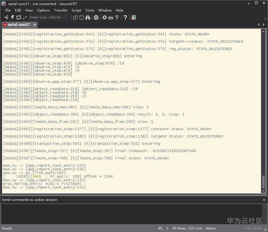Viewport: 268px width, 232px height.
Task: Click the 'Send commands to active session' label
Action: click(x=29, y=200)
